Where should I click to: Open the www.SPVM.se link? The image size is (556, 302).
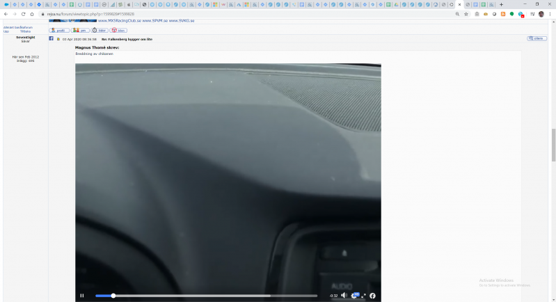coord(155,21)
